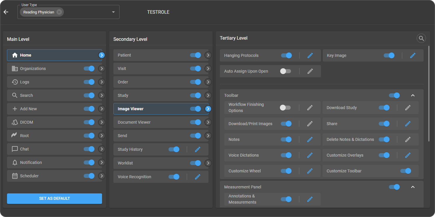435x217 pixels.
Task: Enable Auto Assign Upon Open toggle
Action: (285, 71)
